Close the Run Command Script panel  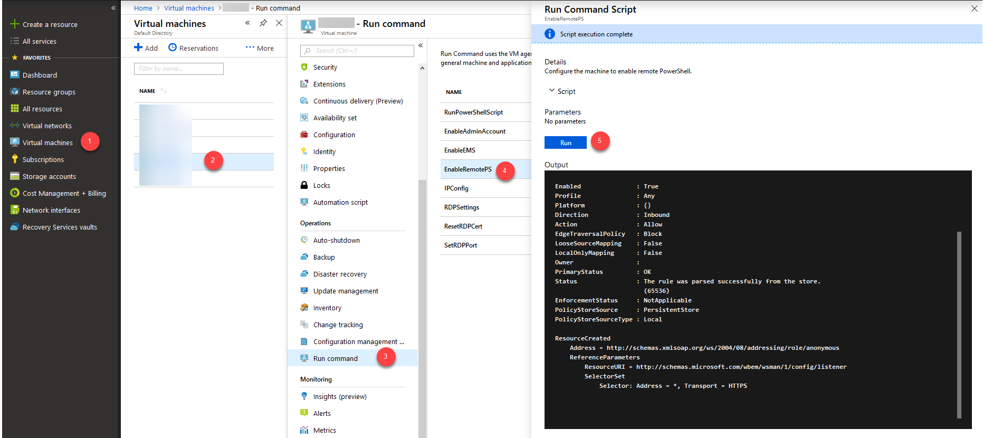[975, 8]
